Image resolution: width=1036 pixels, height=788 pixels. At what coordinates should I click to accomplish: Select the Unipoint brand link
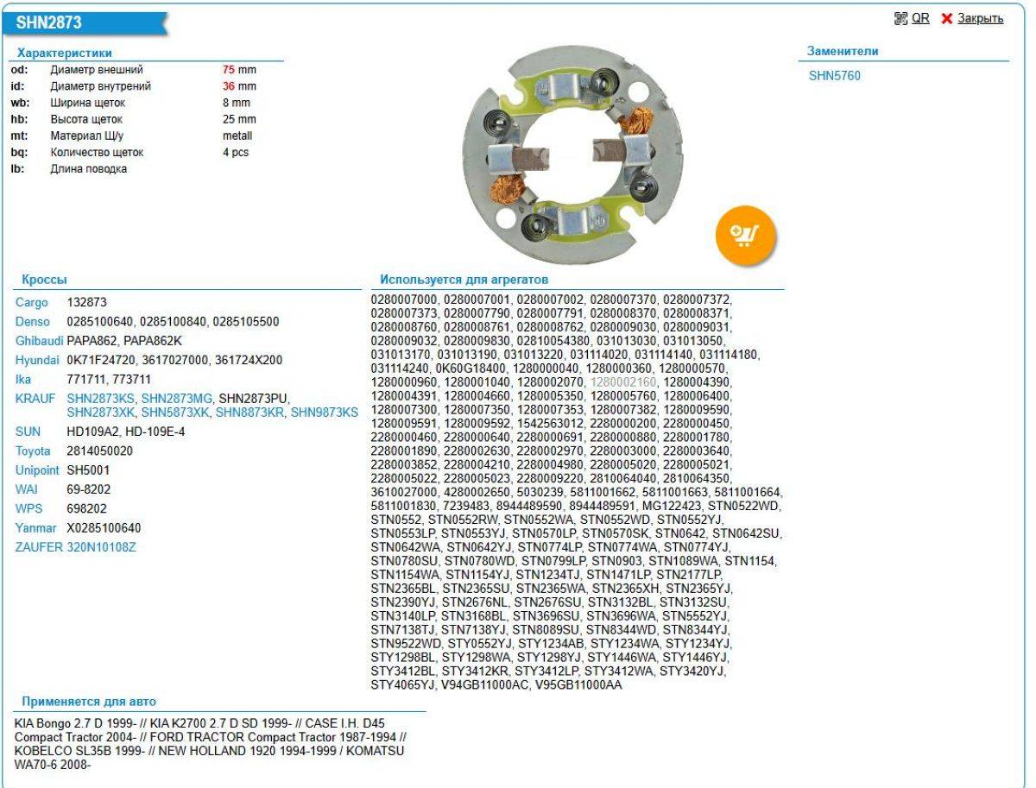coord(38,470)
